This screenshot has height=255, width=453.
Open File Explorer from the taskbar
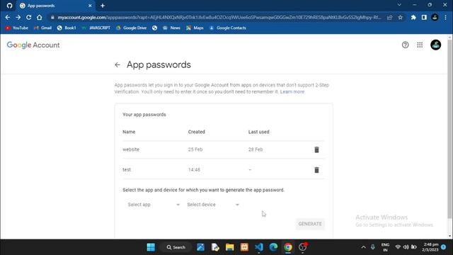click(x=229, y=247)
